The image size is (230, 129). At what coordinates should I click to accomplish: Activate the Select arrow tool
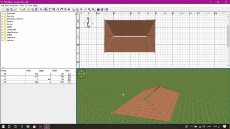click(46, 9)
